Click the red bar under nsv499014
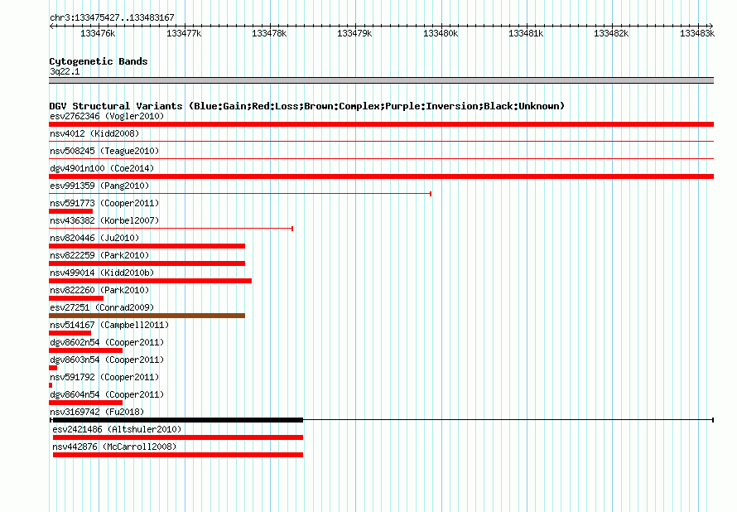This screenshot has width=737, height=512. (x=151, y=281)
